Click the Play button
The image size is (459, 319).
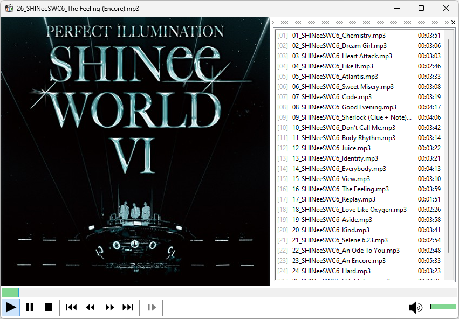[11, 307]
